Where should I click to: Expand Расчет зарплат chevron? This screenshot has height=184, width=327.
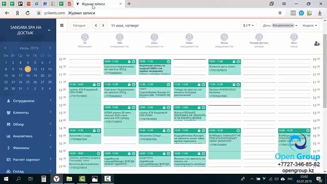(x=51, y=159)
